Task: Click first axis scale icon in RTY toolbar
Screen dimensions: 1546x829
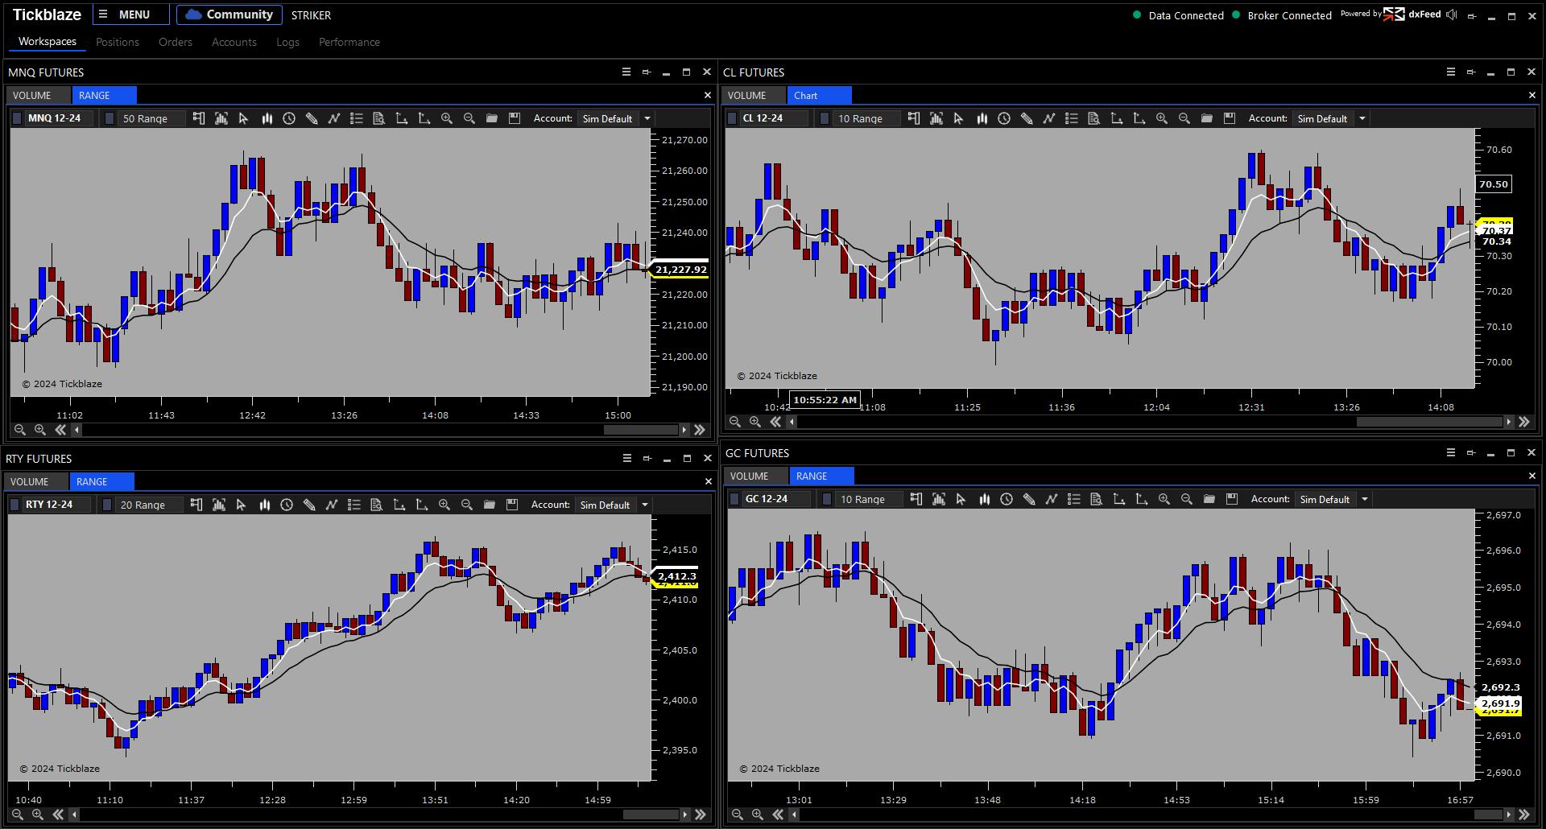Action: 399,505
